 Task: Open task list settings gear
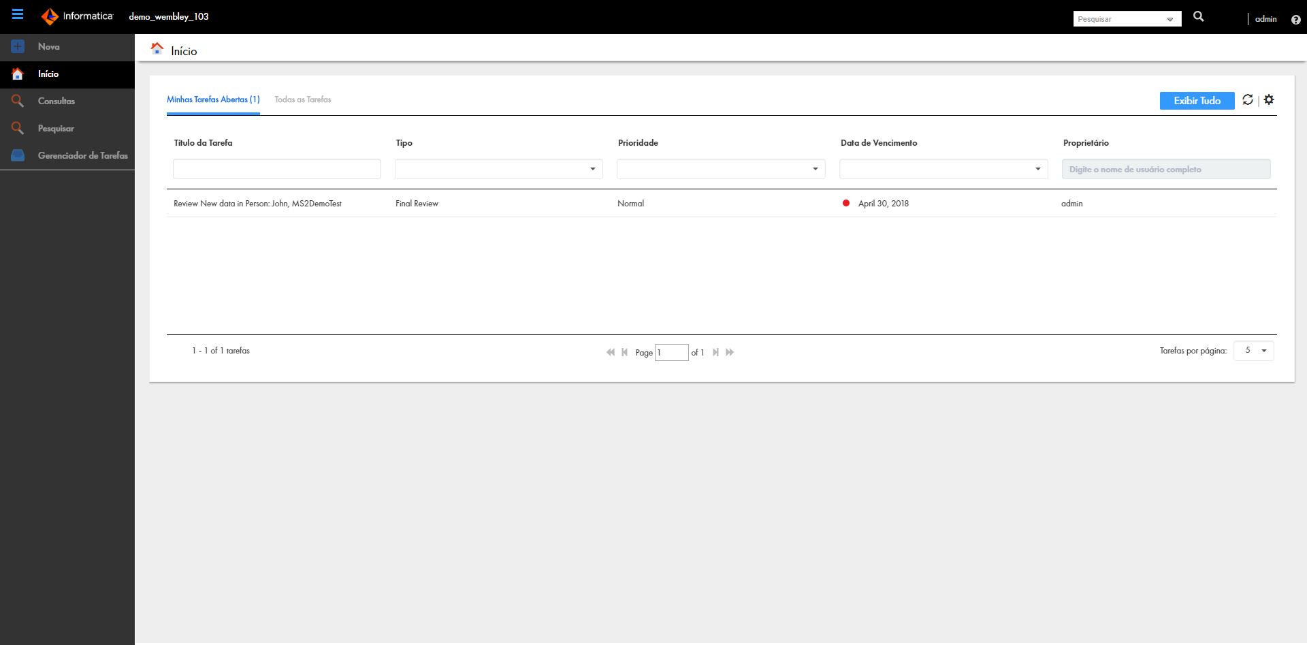[1269, 99]
